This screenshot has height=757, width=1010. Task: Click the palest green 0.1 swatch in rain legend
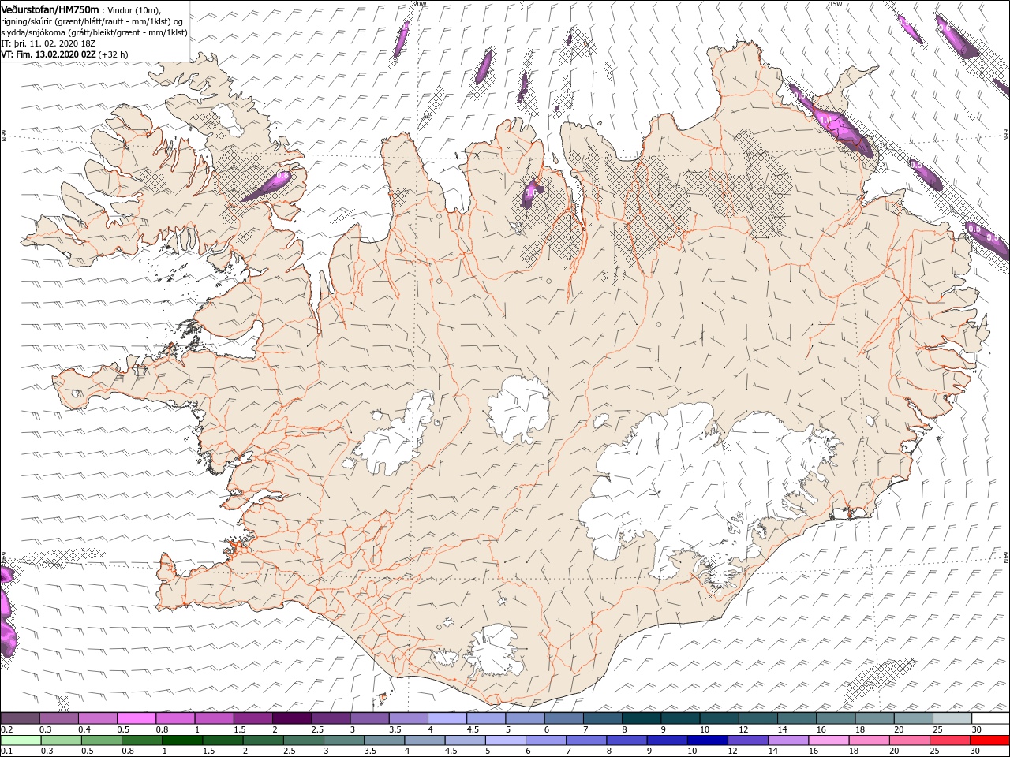click(20, 740)
